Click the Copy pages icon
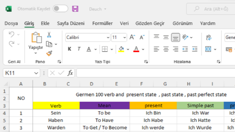 click(x=49, y=44)
